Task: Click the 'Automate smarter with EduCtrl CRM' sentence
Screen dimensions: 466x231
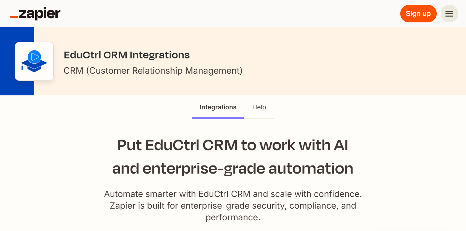Action: (233, 194)
